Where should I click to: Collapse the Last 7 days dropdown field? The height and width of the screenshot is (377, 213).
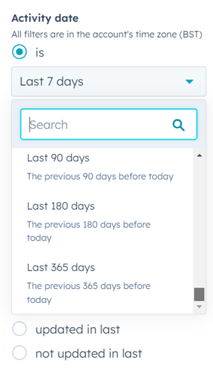coord(109,82)
